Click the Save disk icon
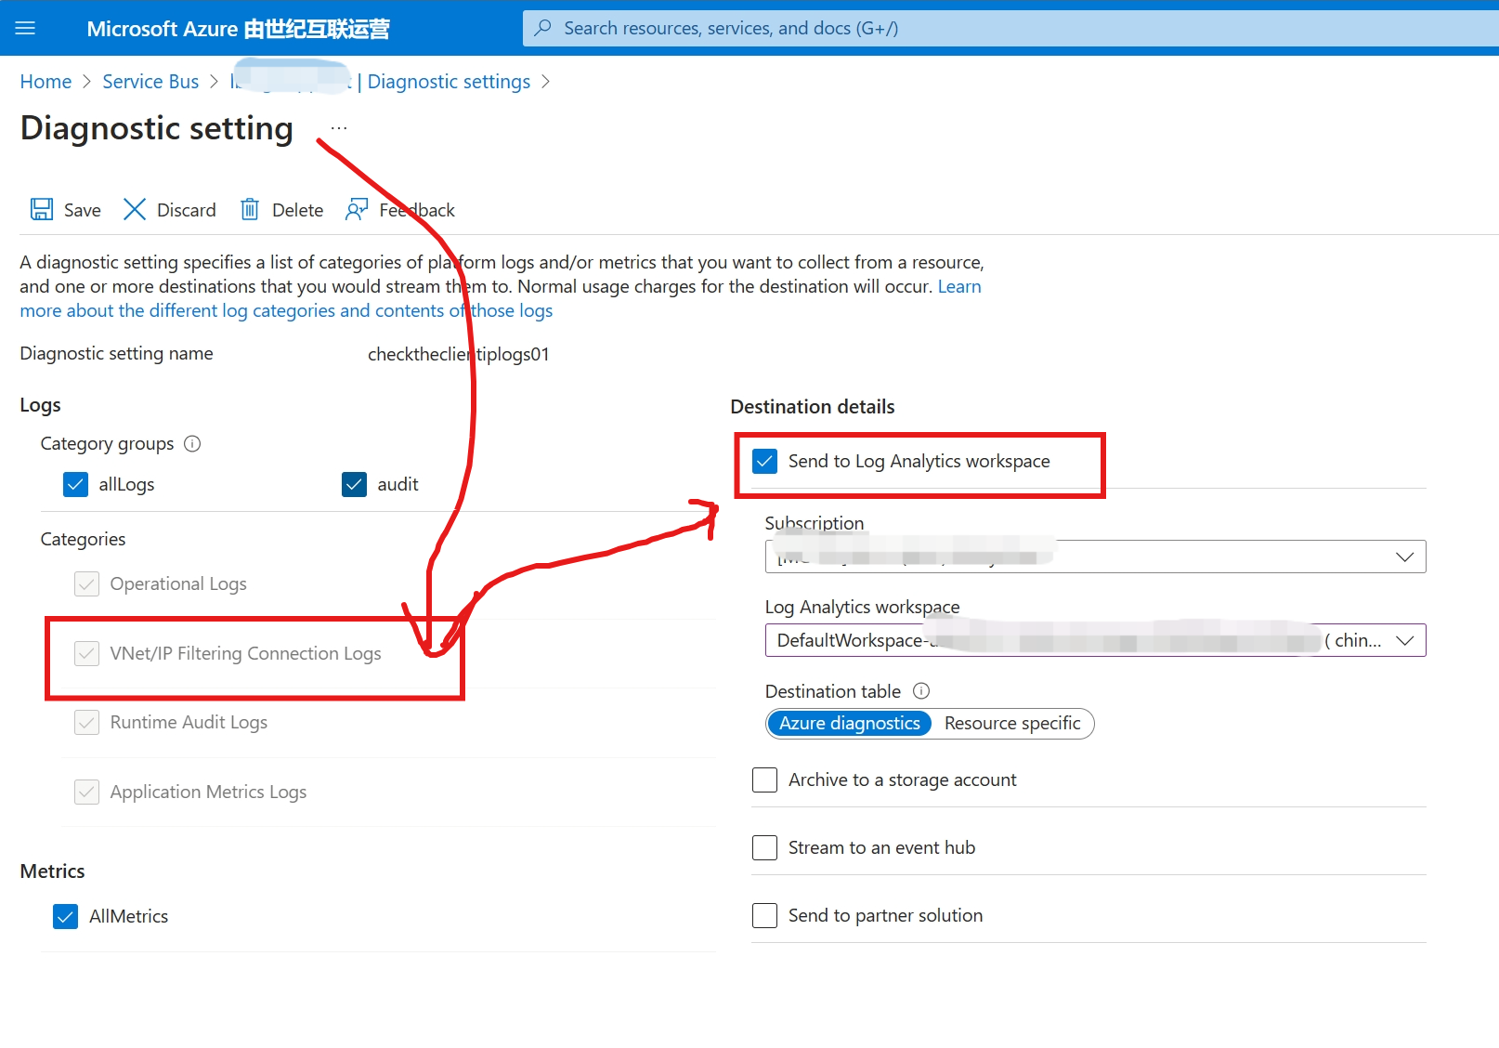The height and width of the screenshot is (1048, 1499). pyautogui.click(x=42, y=210)
